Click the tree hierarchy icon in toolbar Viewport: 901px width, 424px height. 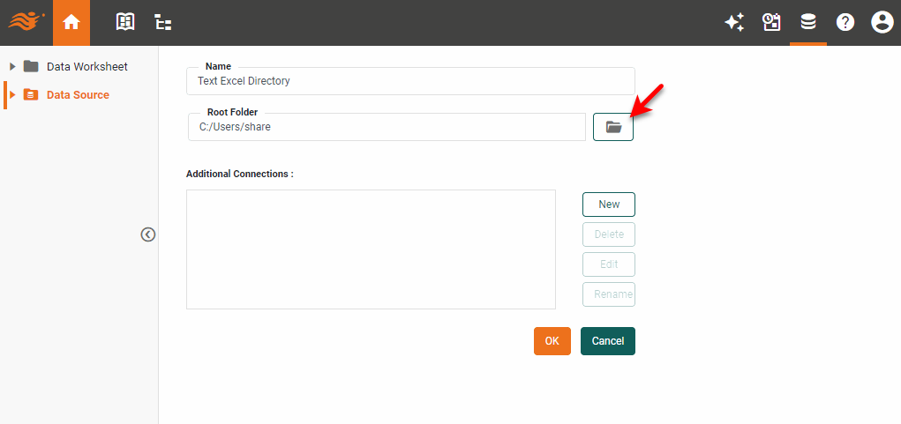click(163, 23)
